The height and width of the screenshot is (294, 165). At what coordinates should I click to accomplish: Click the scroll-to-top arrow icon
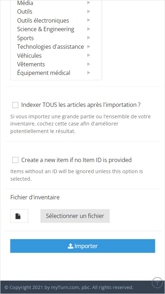[157, 283]
